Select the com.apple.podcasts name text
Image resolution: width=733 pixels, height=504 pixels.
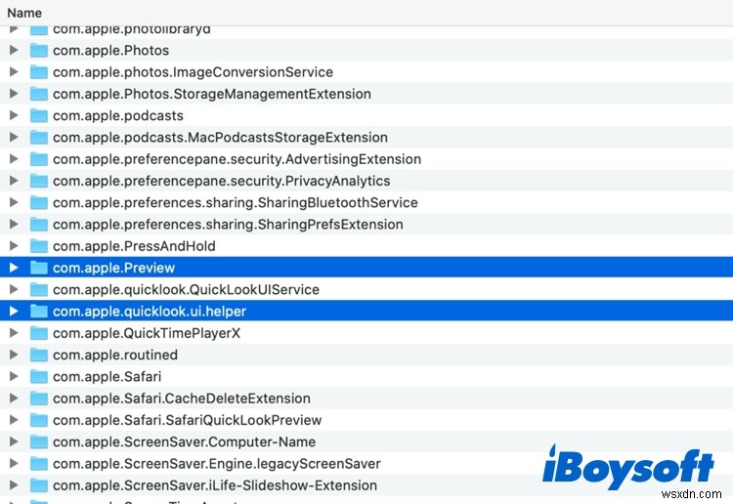point(118,116)
